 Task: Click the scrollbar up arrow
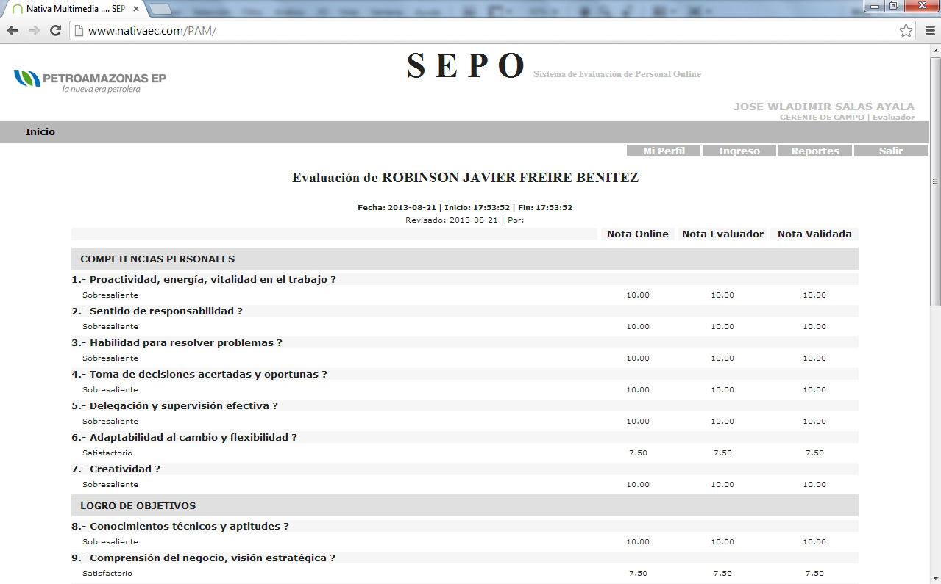[x=935, y=49]
